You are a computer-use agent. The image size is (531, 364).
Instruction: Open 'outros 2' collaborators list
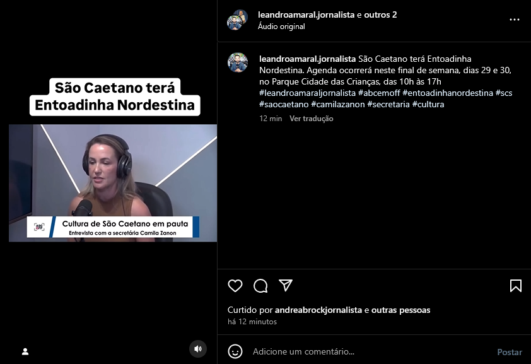[x=380, y=15]
